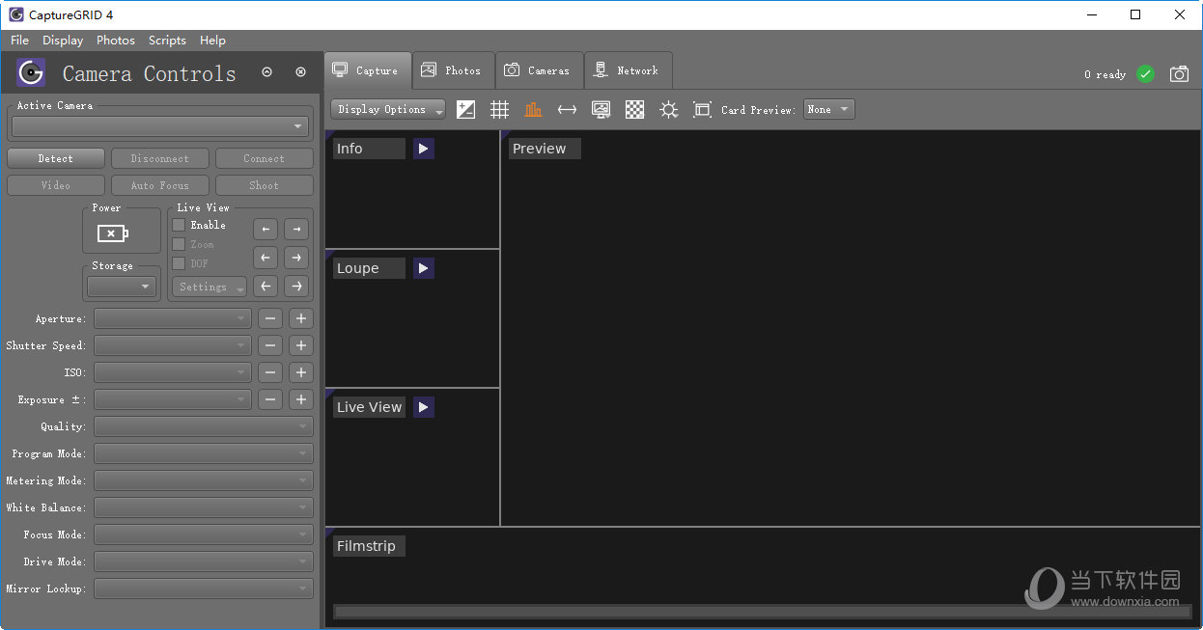Open the Display Options dropdown
The image size is (1203, 630).
[387, 110]
